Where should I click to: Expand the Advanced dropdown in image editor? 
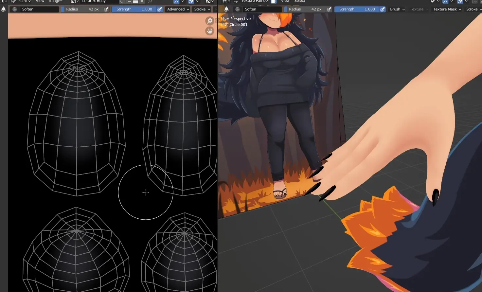pos(178,9)
